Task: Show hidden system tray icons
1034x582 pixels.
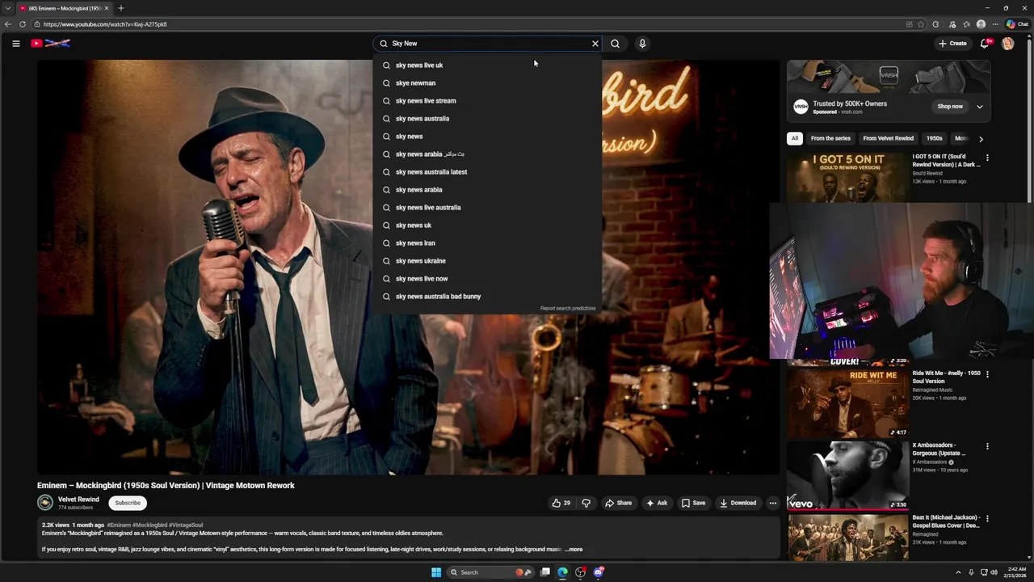Action: 958,572
